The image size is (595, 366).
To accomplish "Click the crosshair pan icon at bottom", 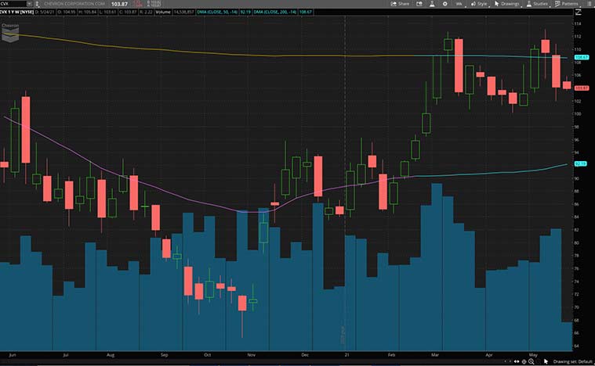I will point(524,361).
